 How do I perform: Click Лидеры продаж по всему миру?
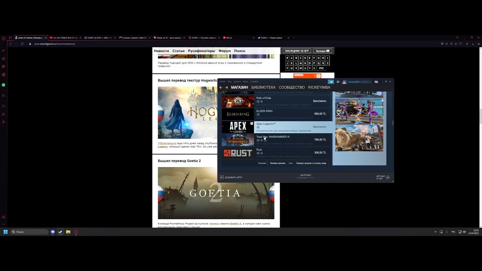(x=311, y=163)
